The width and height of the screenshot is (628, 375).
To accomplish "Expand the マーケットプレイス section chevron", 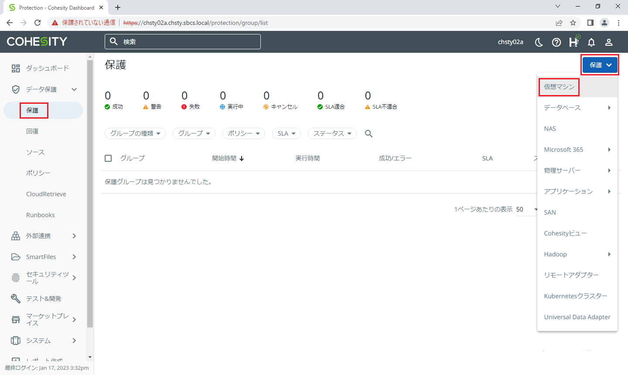I will (74, 320).
